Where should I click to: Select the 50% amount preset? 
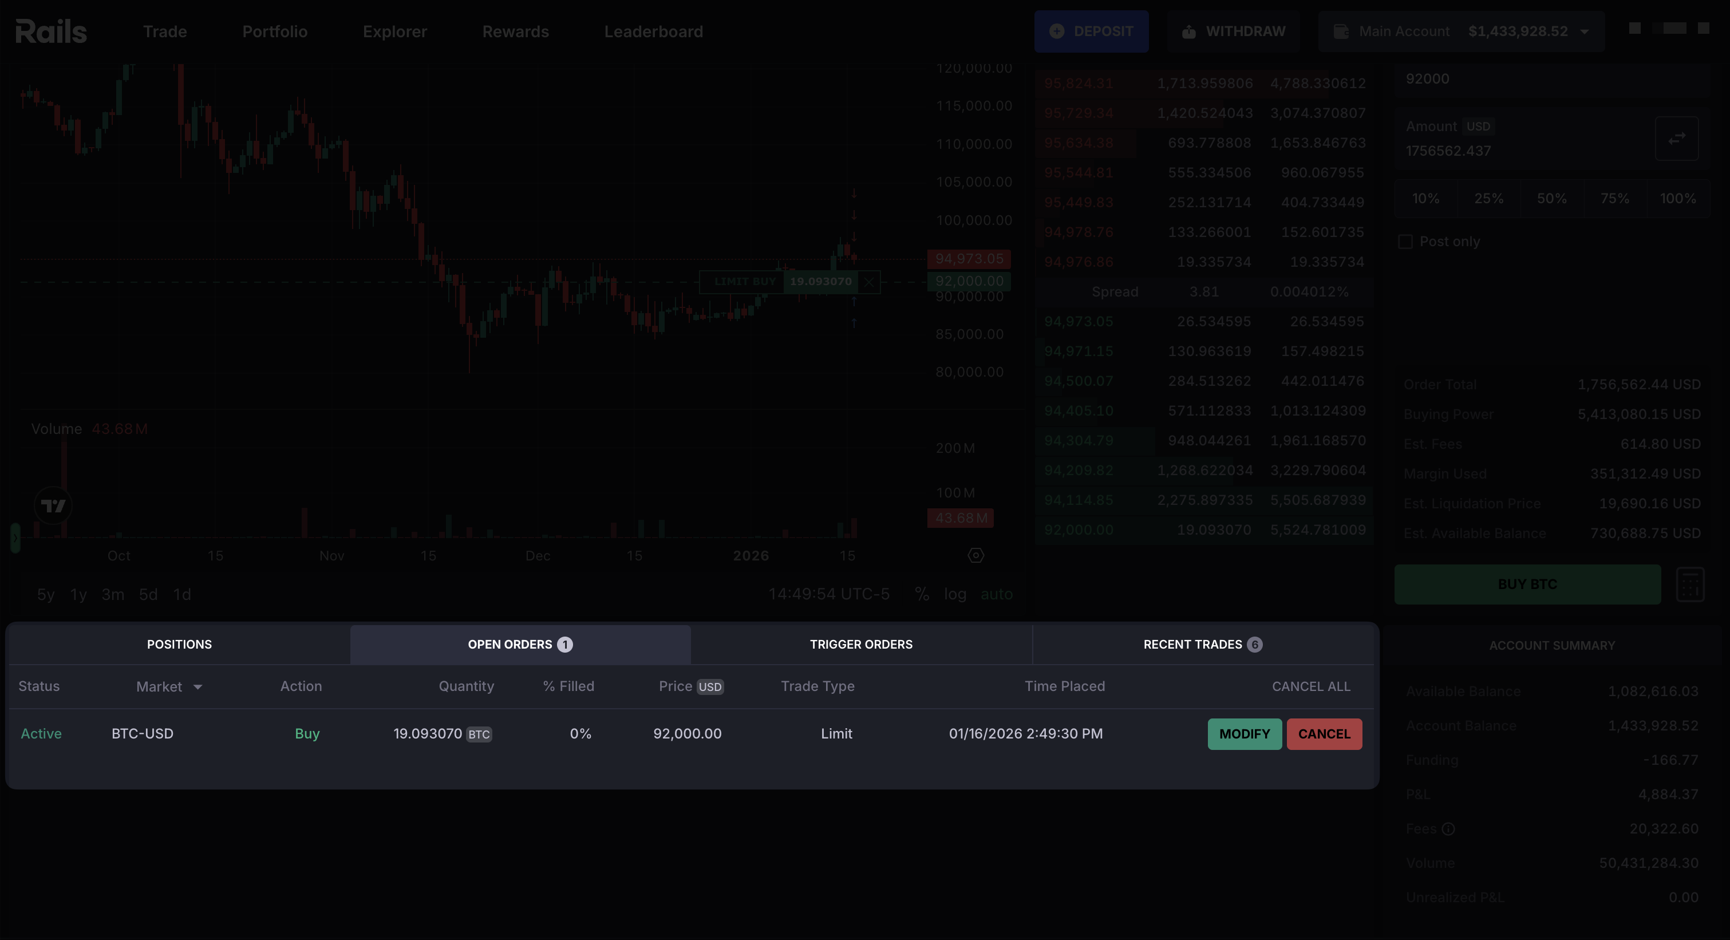1551,199
